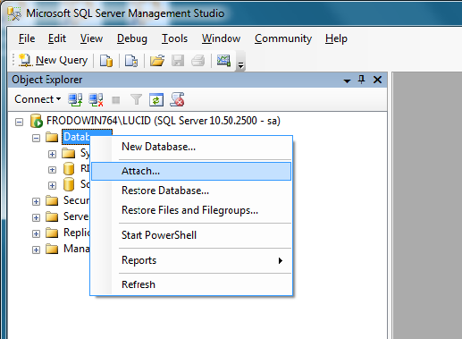Toggle Object Explorer auto-hide pin
The width and height of the screenshot is (462, 339).
tap(362, 80)
